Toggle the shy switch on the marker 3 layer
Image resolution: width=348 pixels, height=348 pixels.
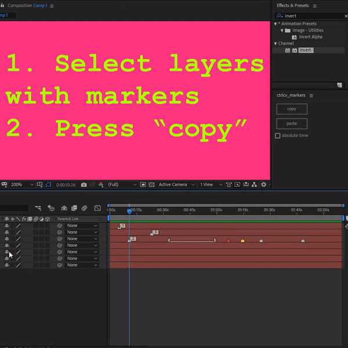pos(6,232)
